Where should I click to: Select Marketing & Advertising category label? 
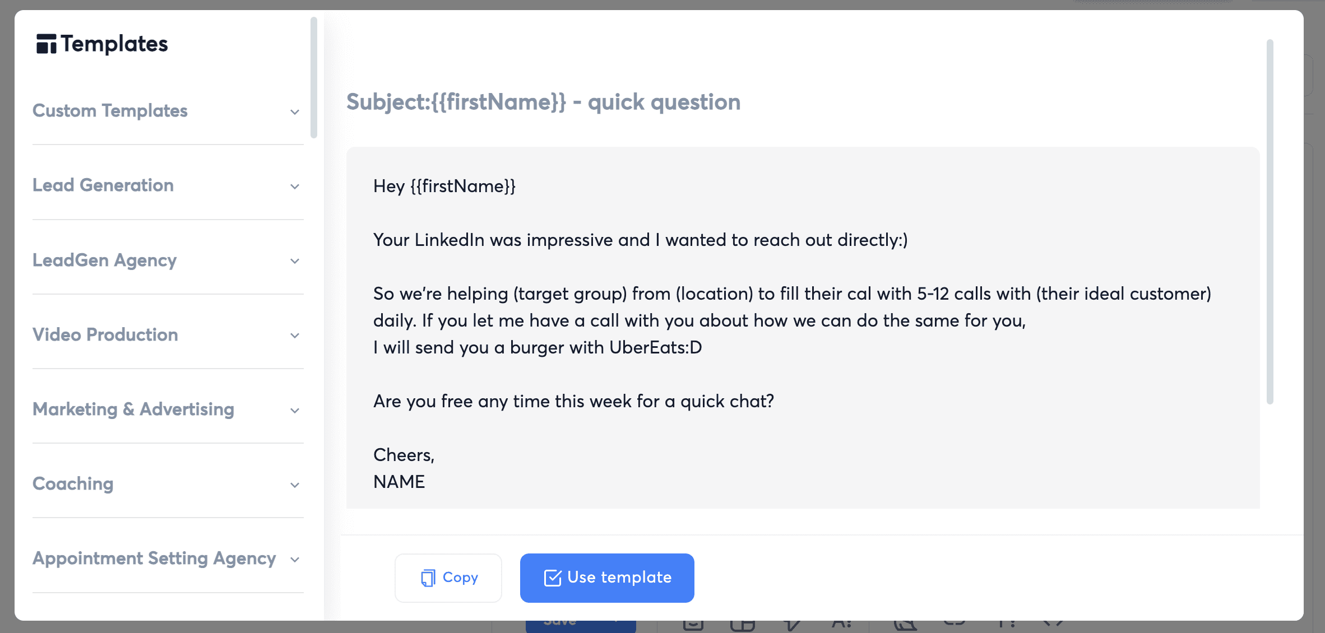[x=133, y=409]
